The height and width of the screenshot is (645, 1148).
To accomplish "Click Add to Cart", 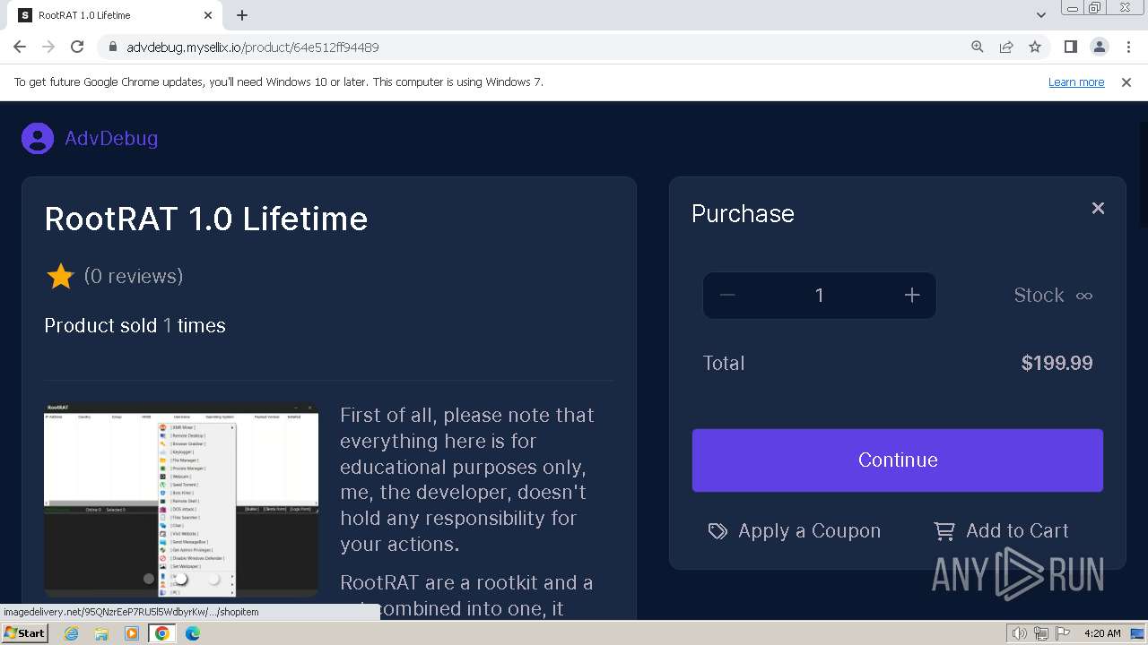I will point(1001,530).
